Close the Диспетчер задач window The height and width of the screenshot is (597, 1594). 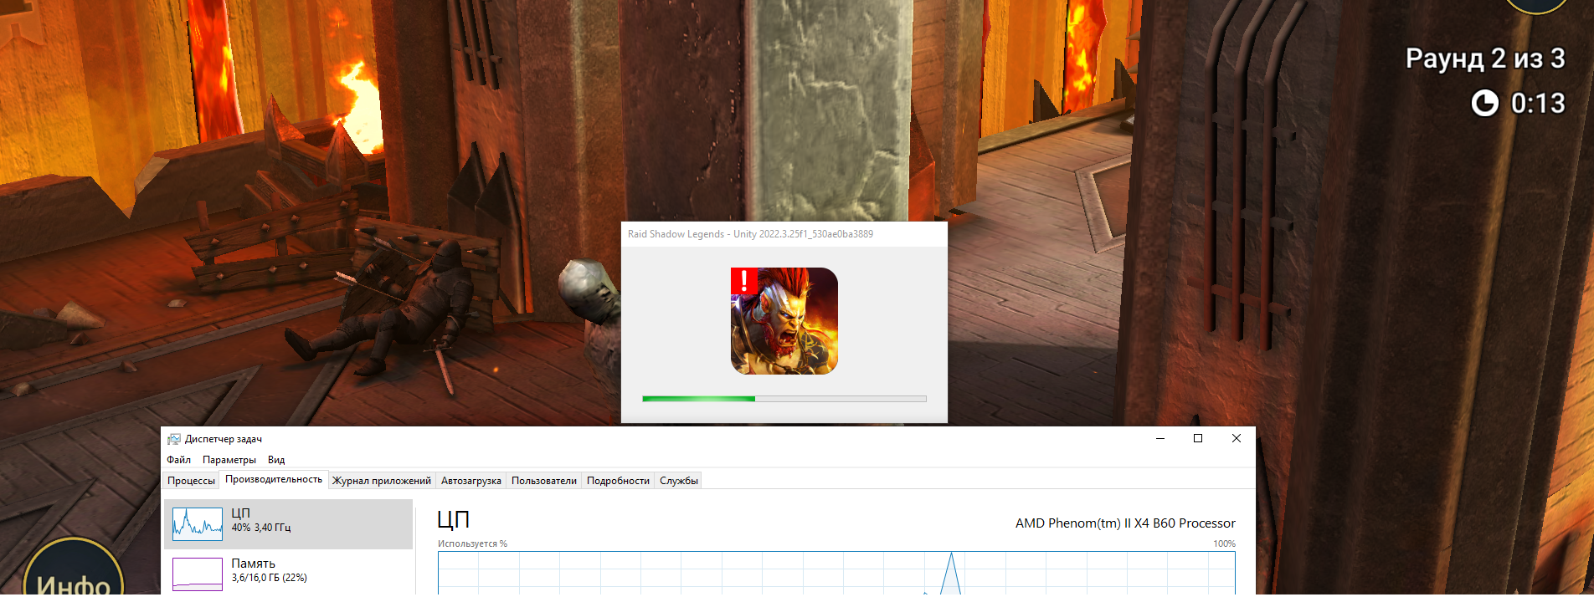tap(1237, 438)
